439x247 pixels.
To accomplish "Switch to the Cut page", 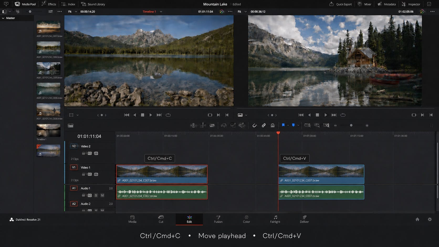I will (x=161, y=219).
